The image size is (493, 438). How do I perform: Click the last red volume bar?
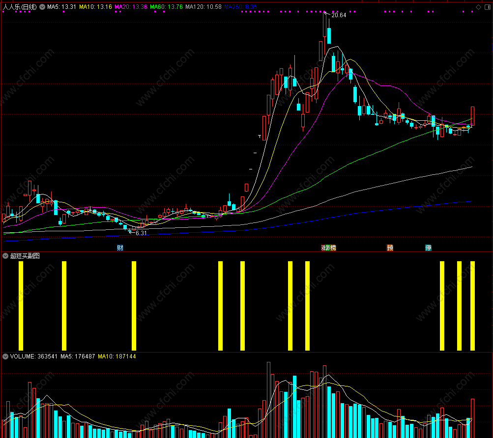coord(472,418)
